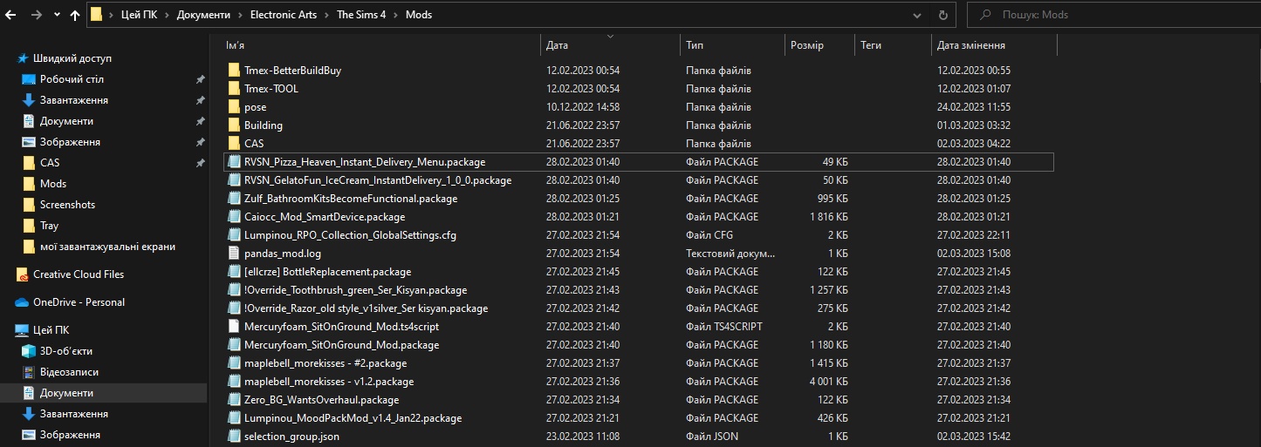Open the Screenshots folder in sidebar
The width and height of the screenshot is (1261, 447).
[67, 205]
